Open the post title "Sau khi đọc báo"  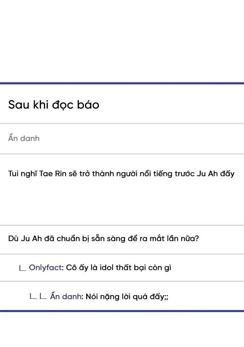(54, 105)
